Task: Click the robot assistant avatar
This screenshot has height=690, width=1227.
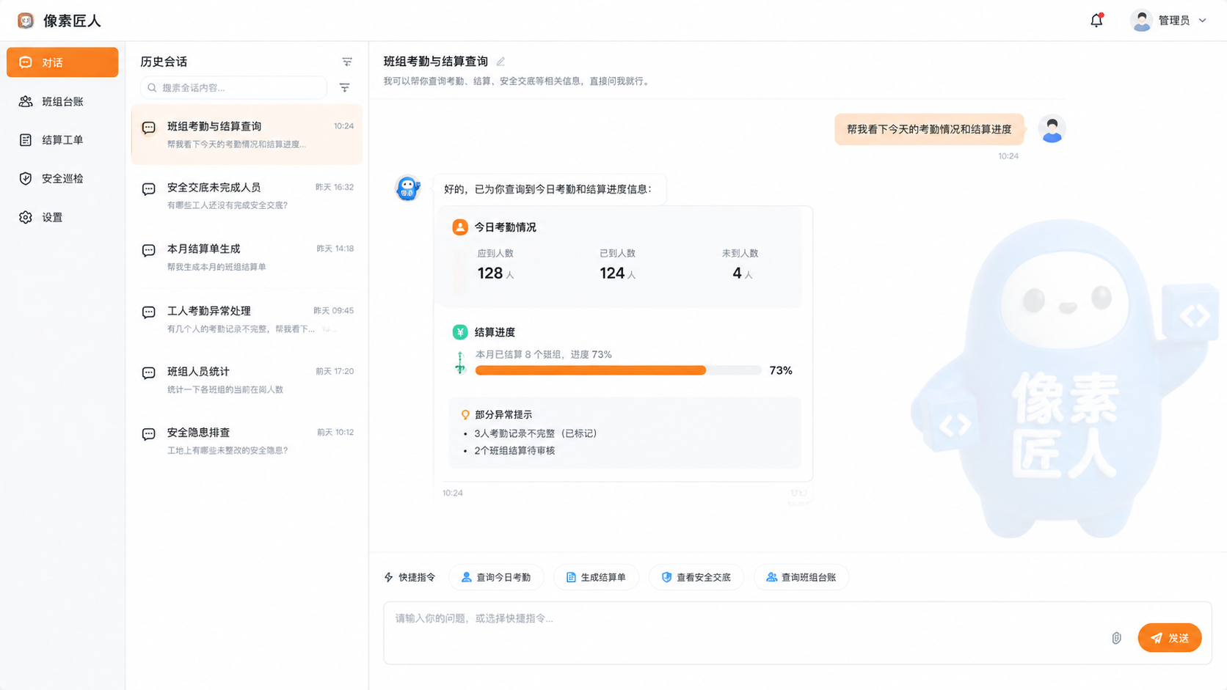Action: click(x=407, y=188)
